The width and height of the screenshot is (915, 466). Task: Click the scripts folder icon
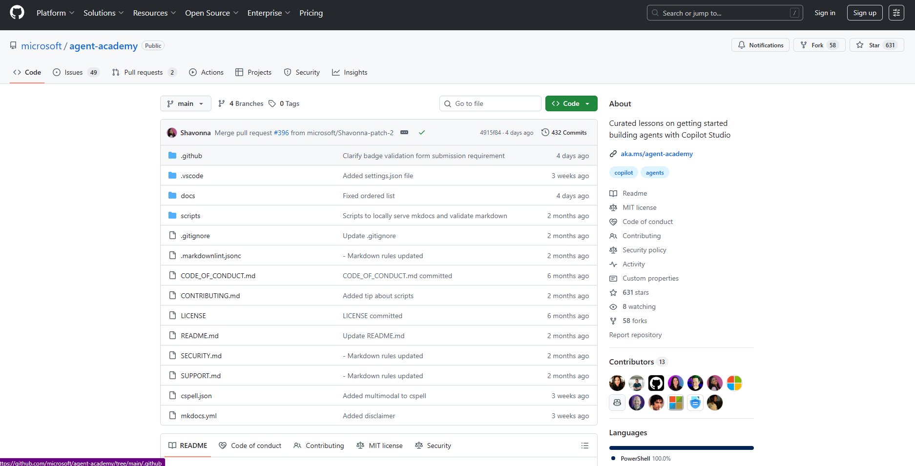(x=172, y=215)
